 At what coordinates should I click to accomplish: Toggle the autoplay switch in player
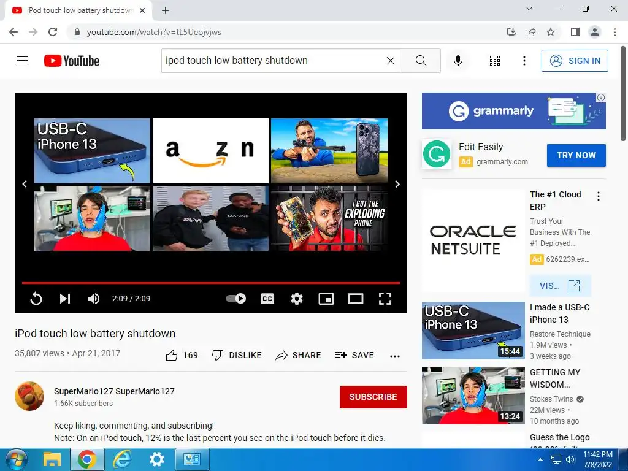click(236, 299)
